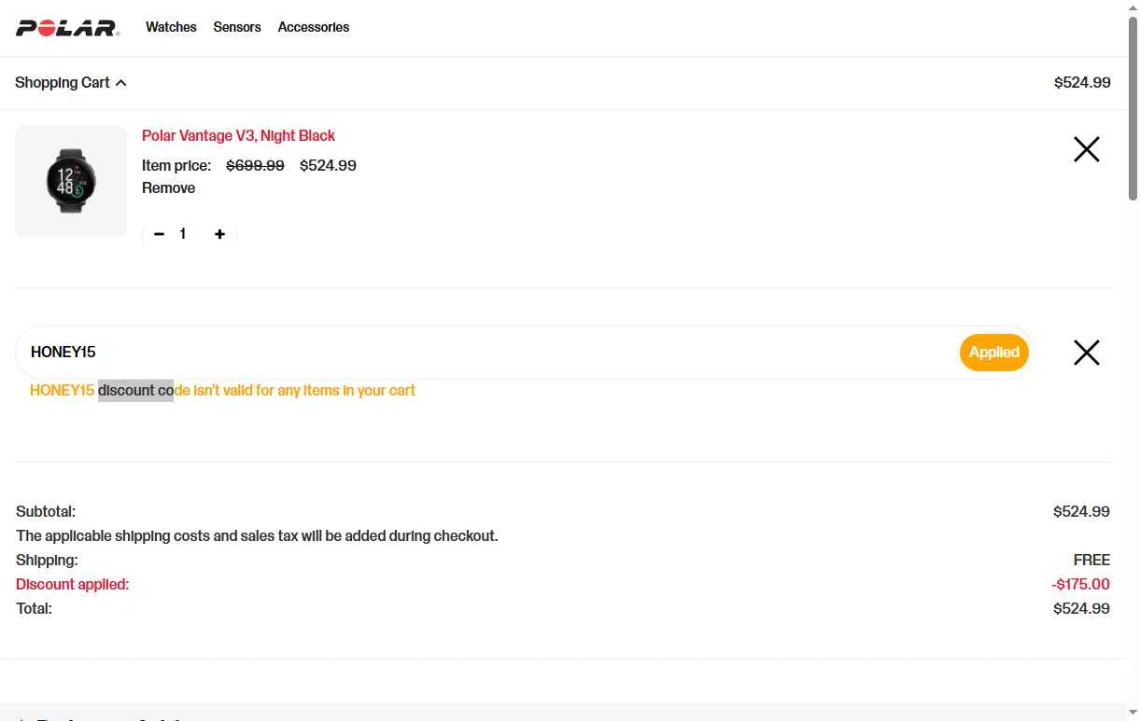Click the cart total $524.99 in header

click(1082, 82)
